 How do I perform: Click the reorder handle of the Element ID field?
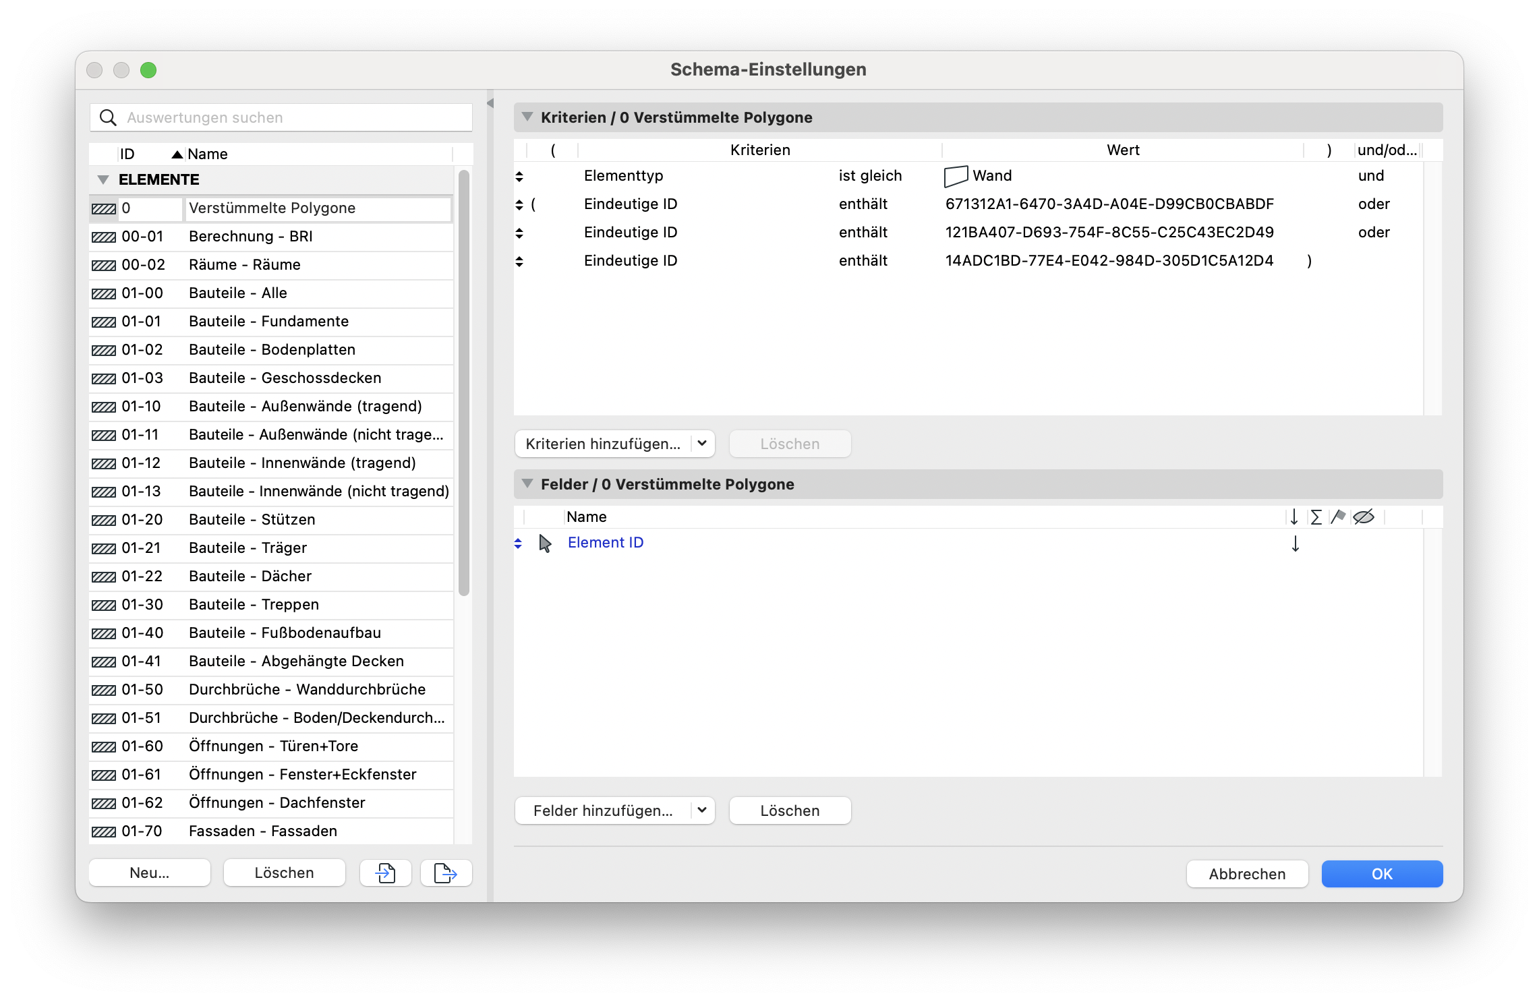click(518, 543)
